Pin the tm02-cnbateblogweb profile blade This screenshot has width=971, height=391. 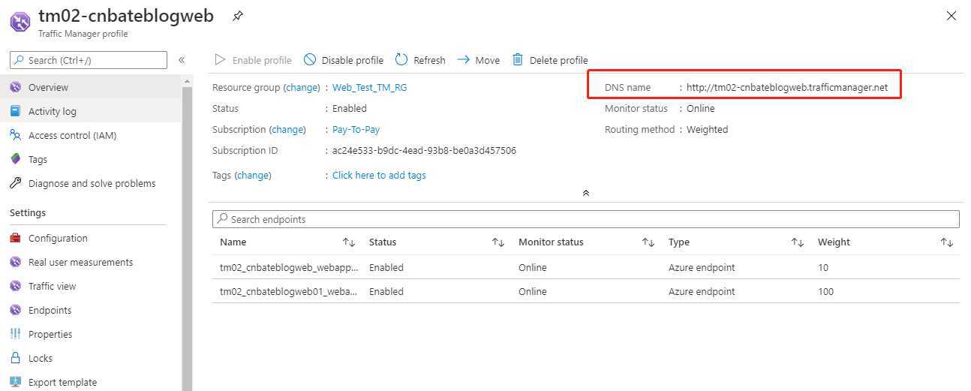(237, 15)
